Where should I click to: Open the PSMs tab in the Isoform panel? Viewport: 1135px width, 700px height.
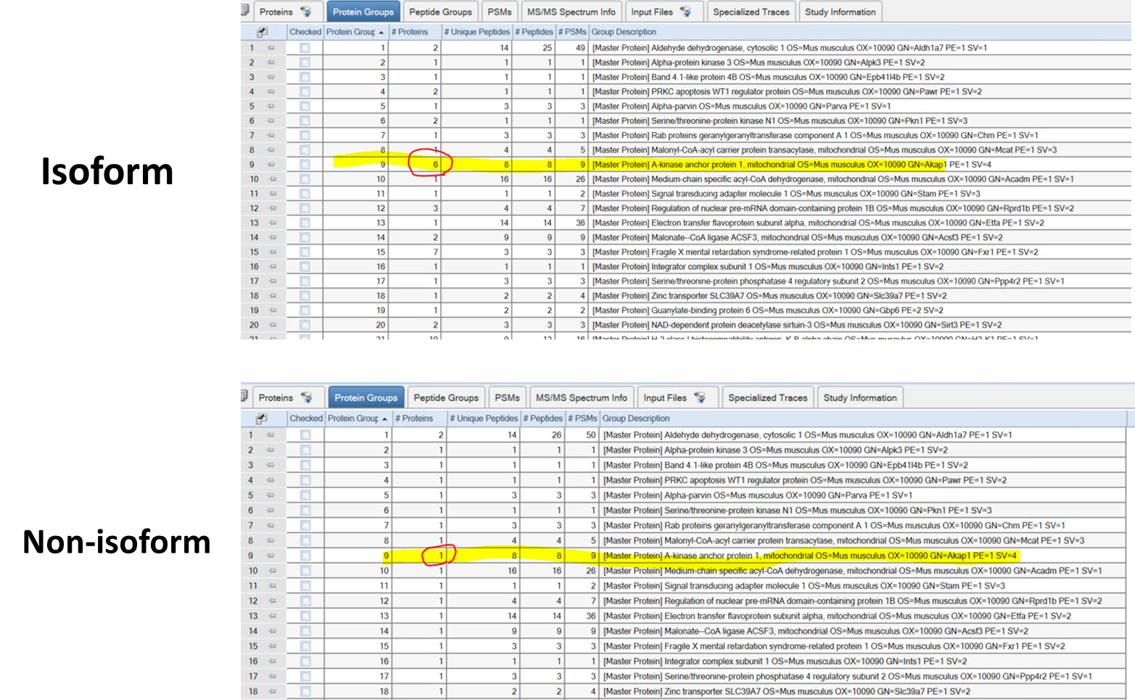[x=500, y=12]
